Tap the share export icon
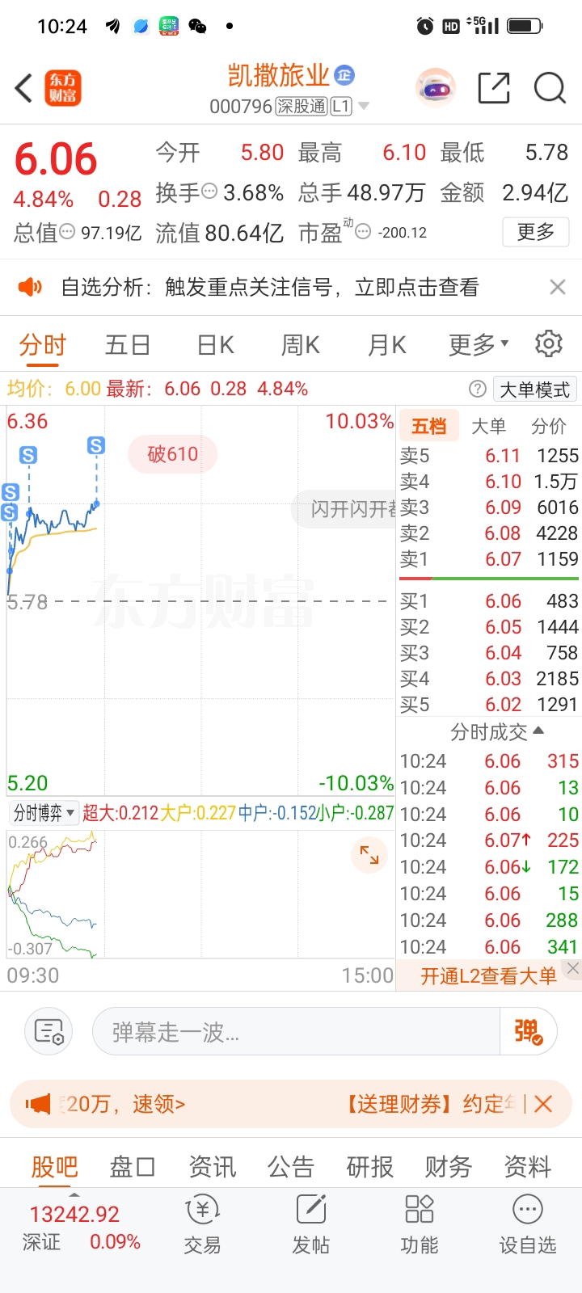The height and width of the screenshot is (1293, 582). point(494,88)
